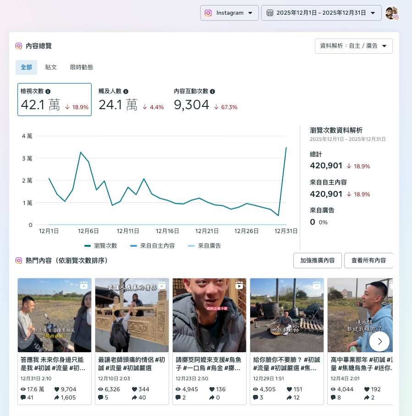Open the December 2025 date range dropdown

point(321,13)
